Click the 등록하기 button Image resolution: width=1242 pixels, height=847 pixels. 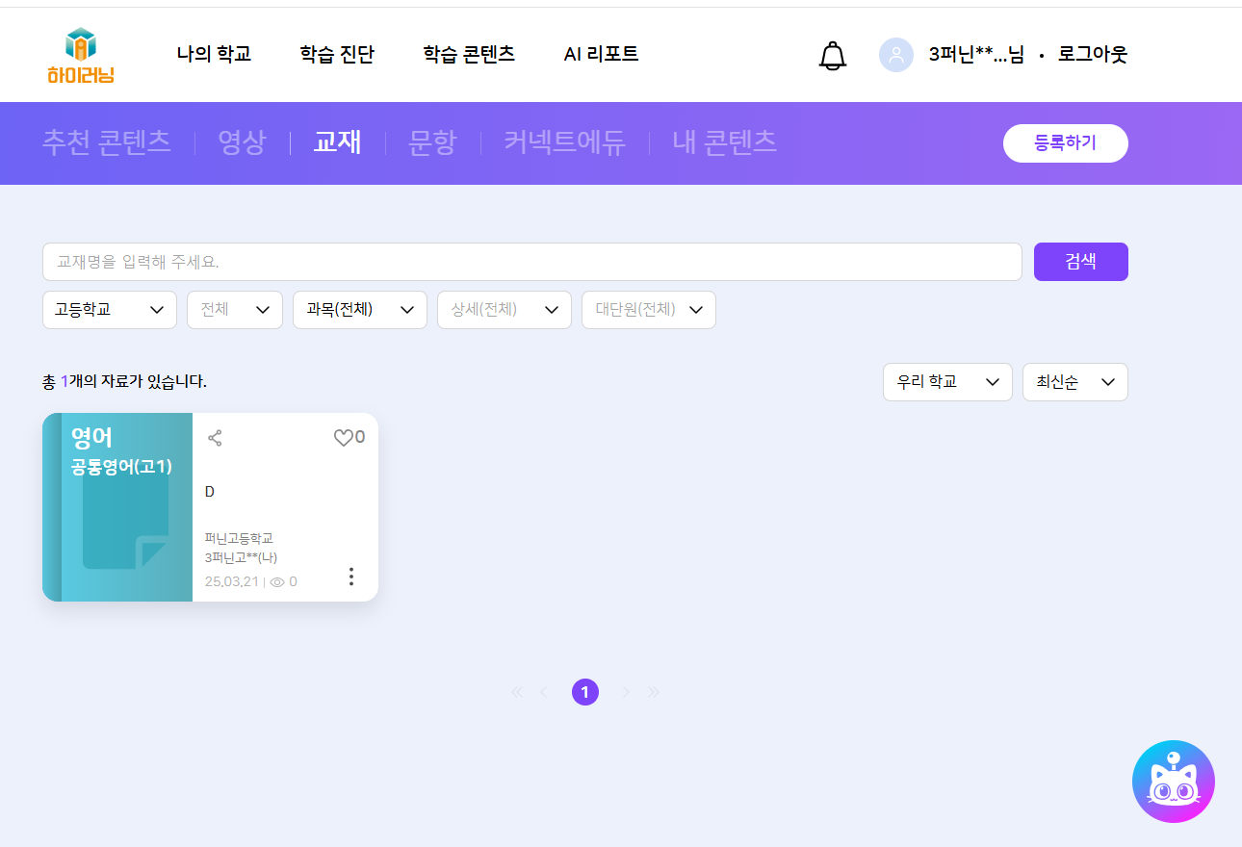1065,143
